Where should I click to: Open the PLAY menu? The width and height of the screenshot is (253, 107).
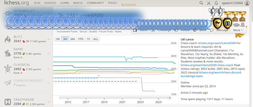[37, 3]
